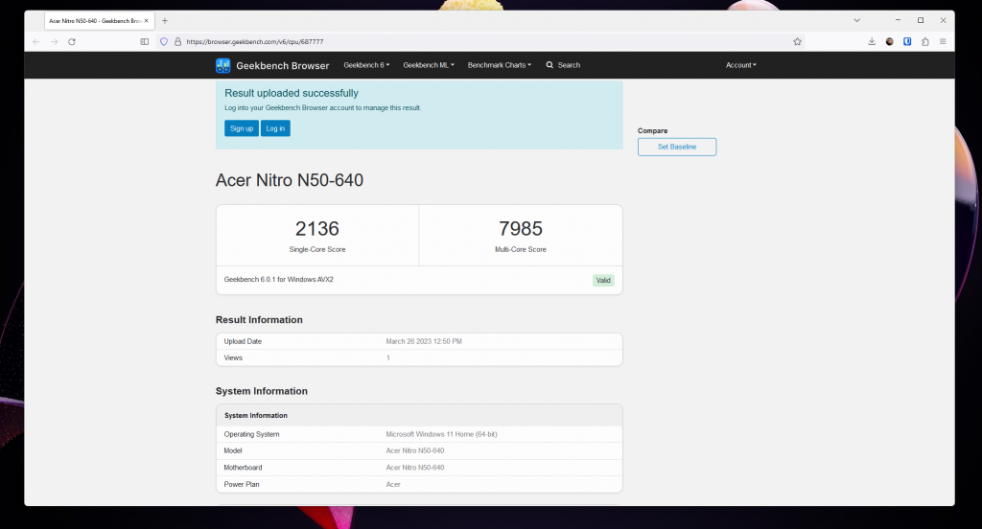Expand the Benchmark Charts dropdown
982x529 pixels.
(499, 65)
